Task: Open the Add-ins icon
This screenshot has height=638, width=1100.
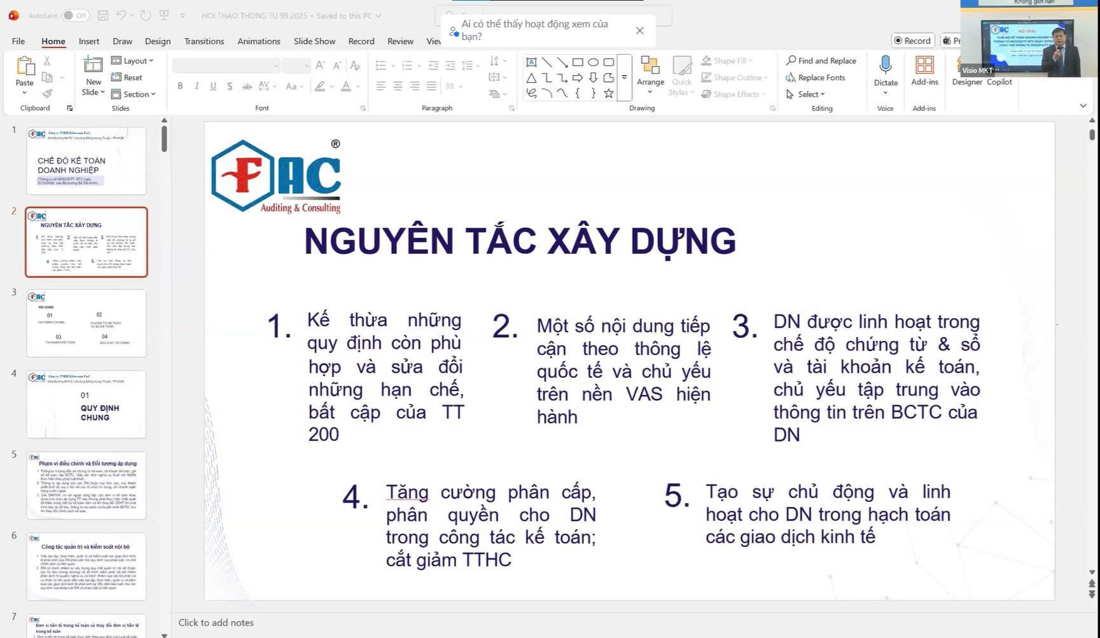Action: [924, 66]
